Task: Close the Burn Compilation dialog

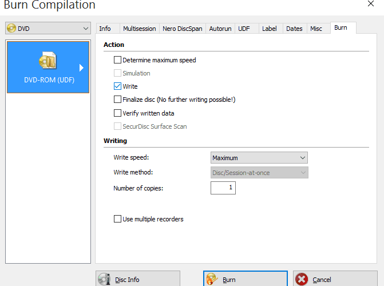Action: coord(371,3)
